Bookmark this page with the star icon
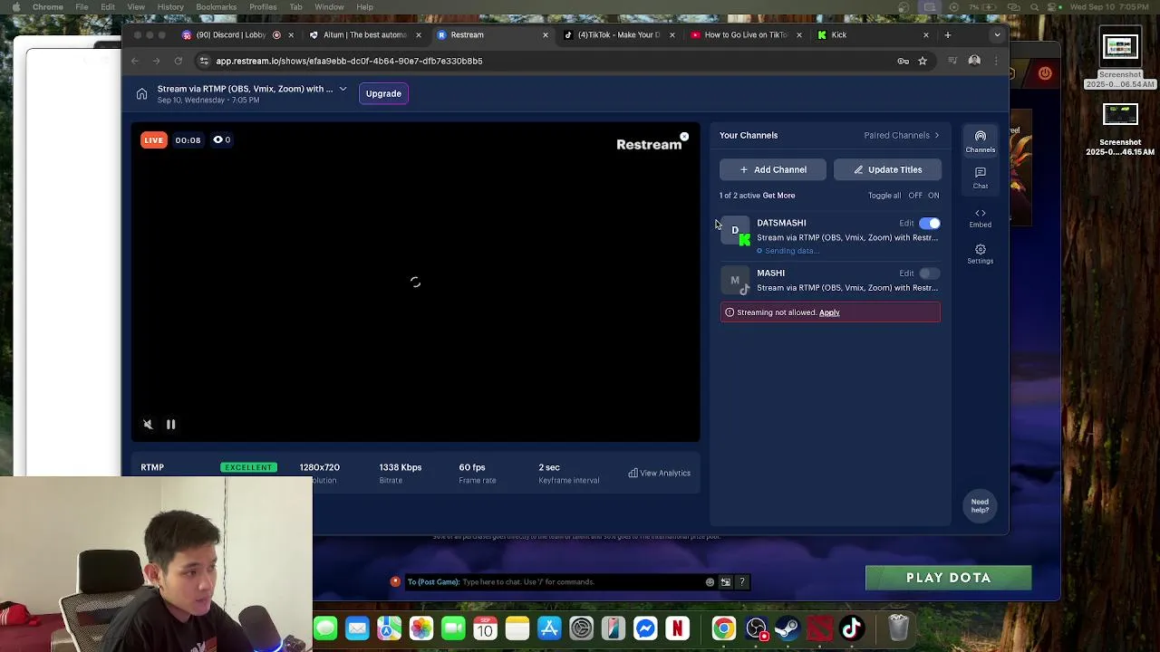Image resolution: width=1160 pixels, height=652 pixels. 923,61
